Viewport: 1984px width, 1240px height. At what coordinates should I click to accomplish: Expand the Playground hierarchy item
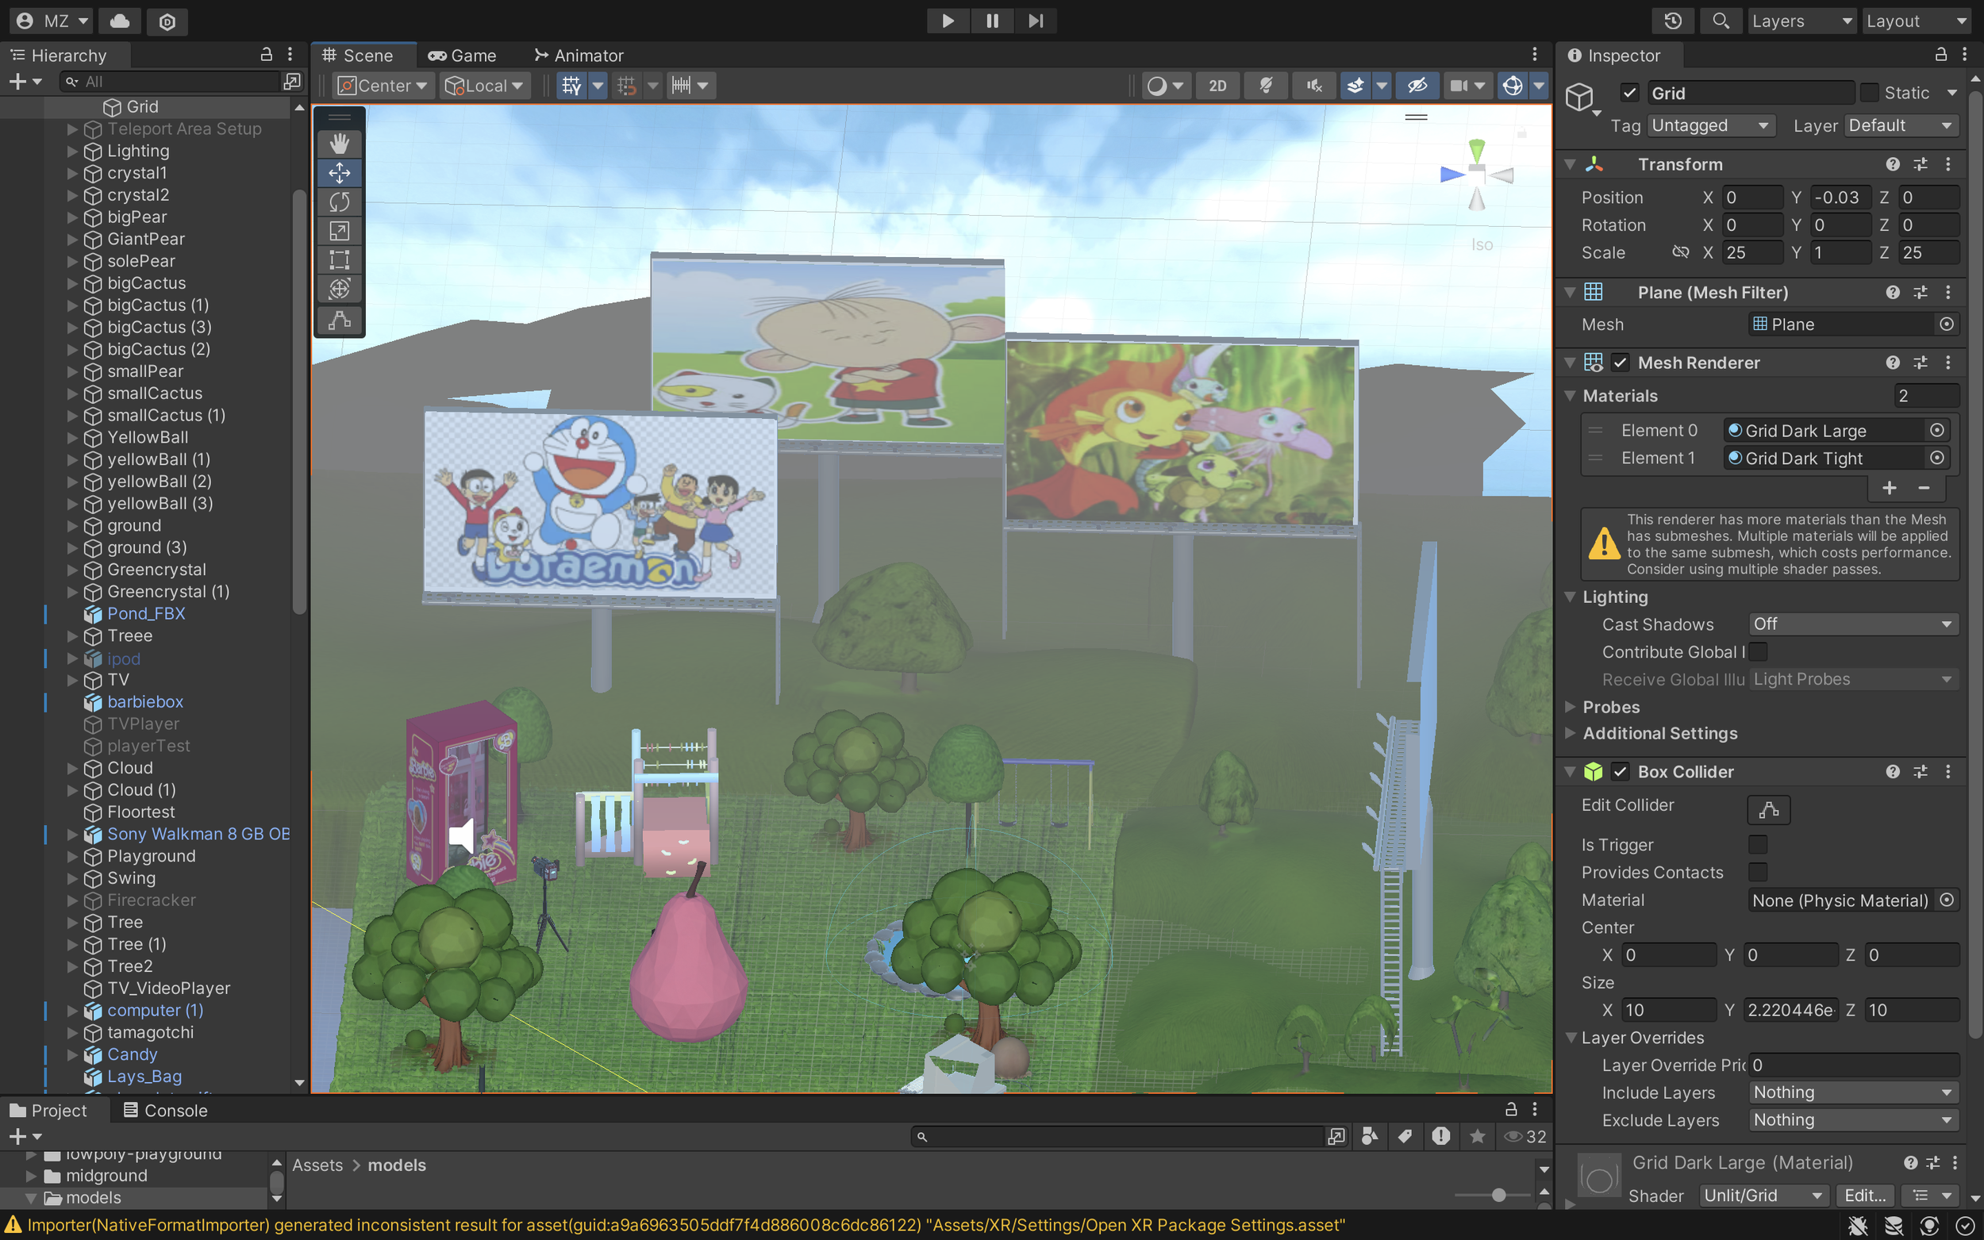[71, 855]
